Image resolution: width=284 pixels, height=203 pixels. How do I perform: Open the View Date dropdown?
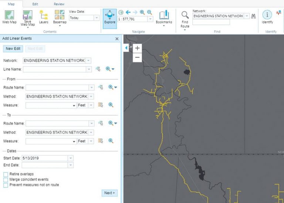tap(97, 18)
